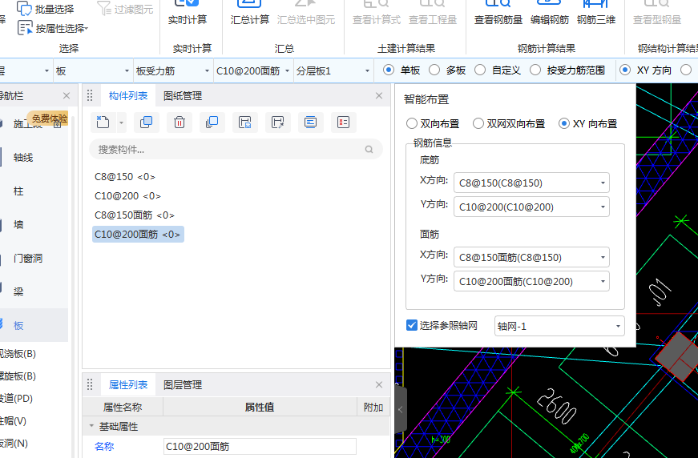Open the new component dropdown arrow
The width and height of the screenshot is (698, 458).
[121, 123]
